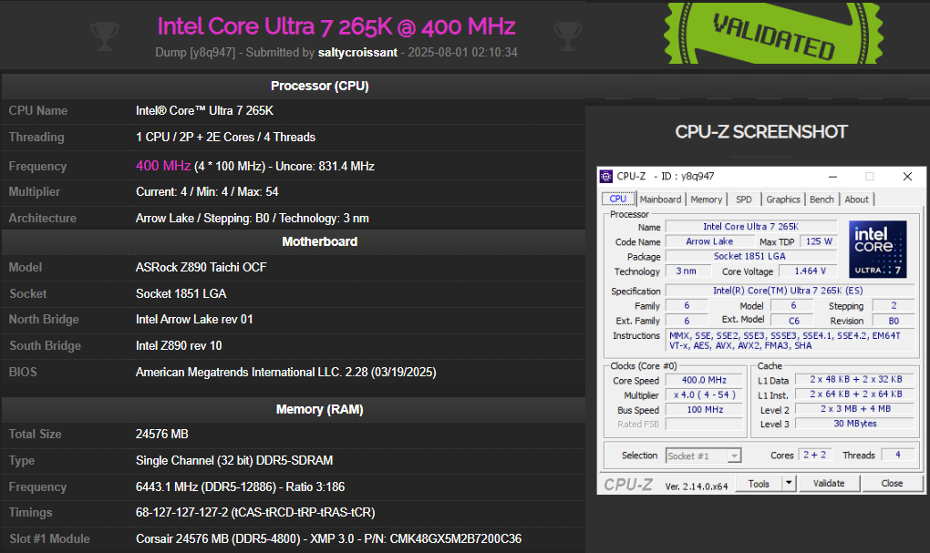The image size is (930, 553).
Task: Open submitter saltycroissant's profile link
Action: (x=357, y=52)
